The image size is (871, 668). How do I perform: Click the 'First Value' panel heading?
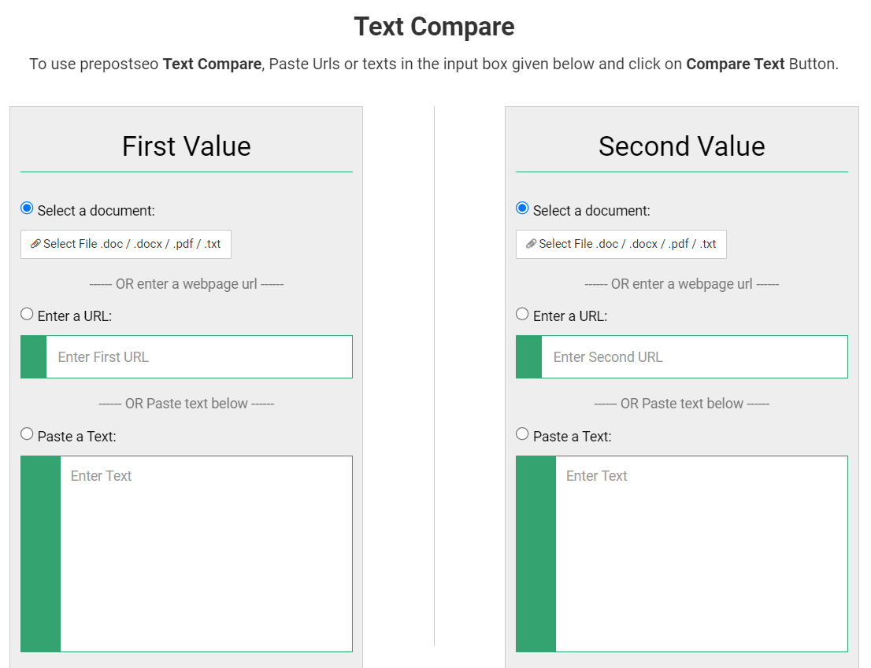point(187,146)
